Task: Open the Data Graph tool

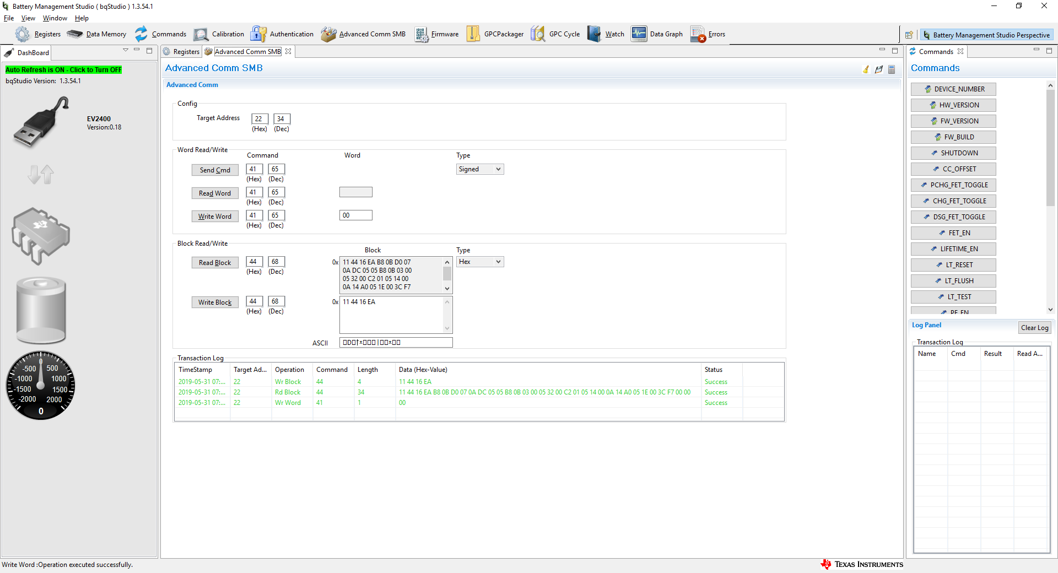Action: click(657, 34)
